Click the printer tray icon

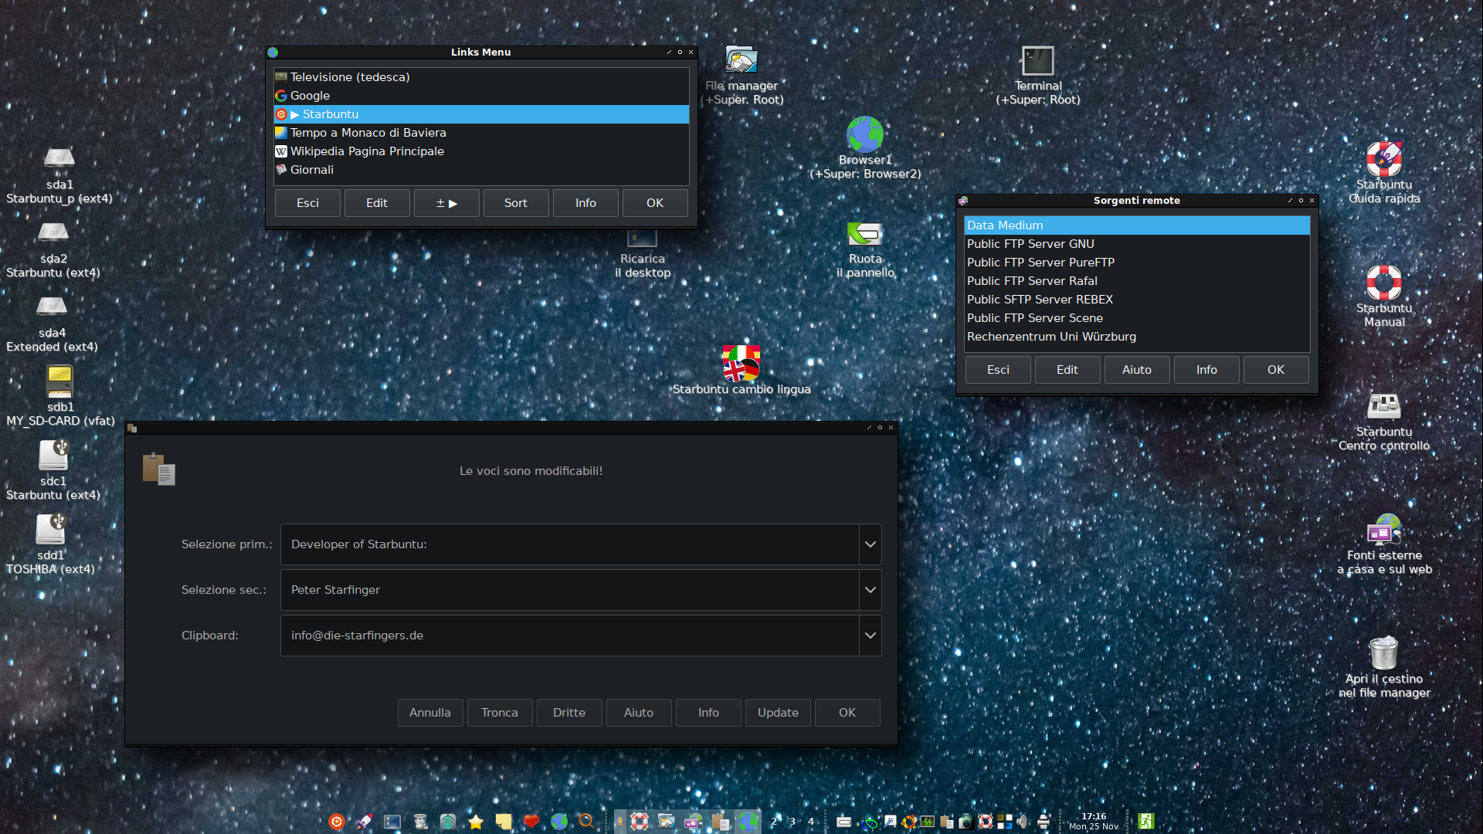click(1044, 822)
